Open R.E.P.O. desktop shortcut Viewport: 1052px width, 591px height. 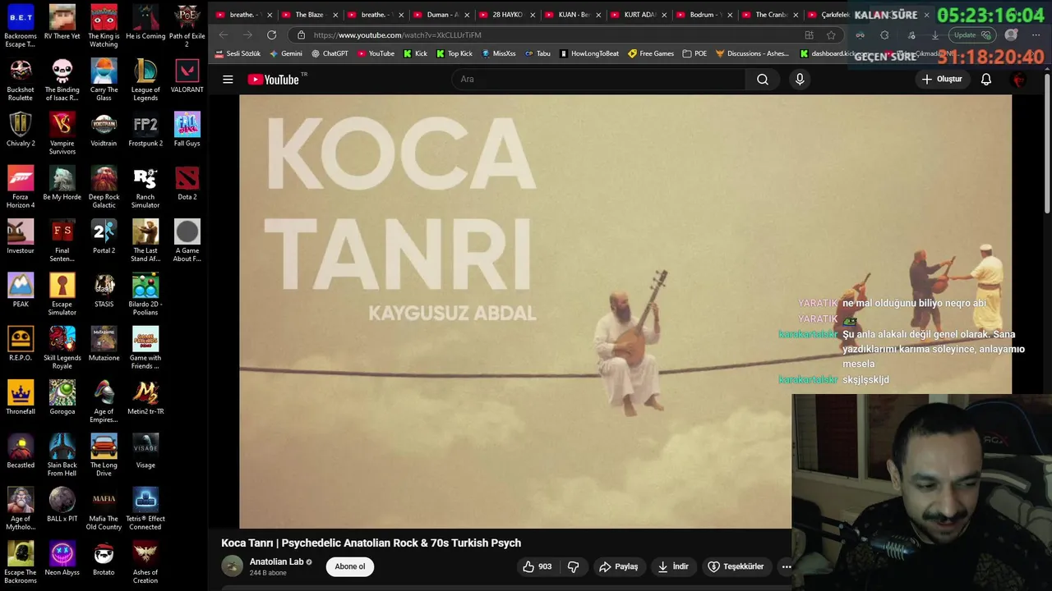pos(21,344)
